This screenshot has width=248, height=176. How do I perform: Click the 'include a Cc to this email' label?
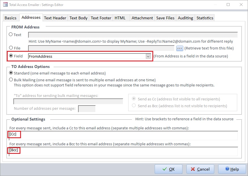tap(99, 128)
